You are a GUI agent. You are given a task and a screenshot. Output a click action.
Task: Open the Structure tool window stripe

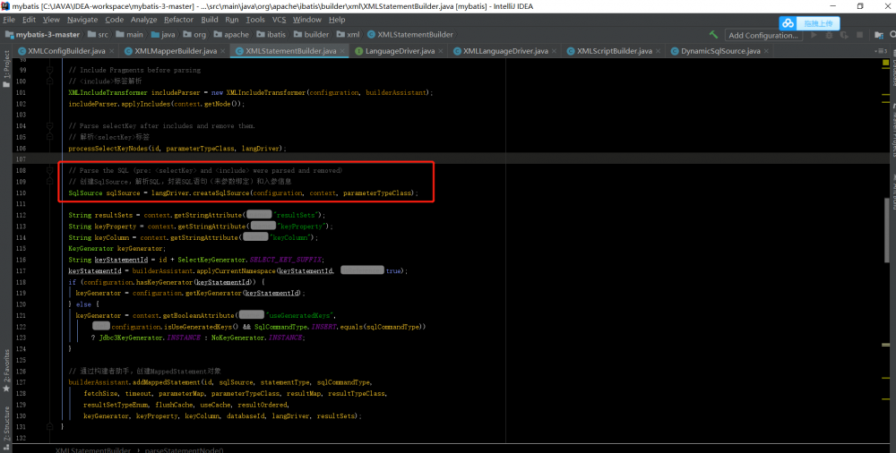pos(6,427)
